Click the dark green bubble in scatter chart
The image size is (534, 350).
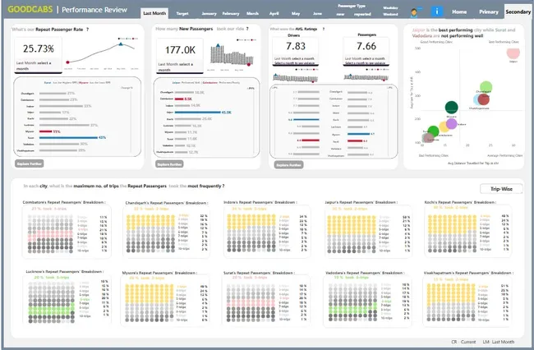pyautogui.click(x=451, y=106)
